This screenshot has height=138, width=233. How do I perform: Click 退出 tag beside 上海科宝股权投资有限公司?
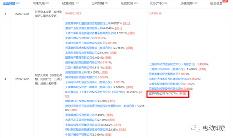click(x=113, y=53)
